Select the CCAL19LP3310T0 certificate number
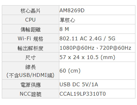This screenshot has height=105, width=137. (83, 94)
